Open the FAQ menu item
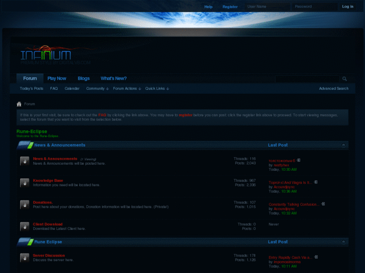The image size is (365, 273). click(x=54, y=89)
